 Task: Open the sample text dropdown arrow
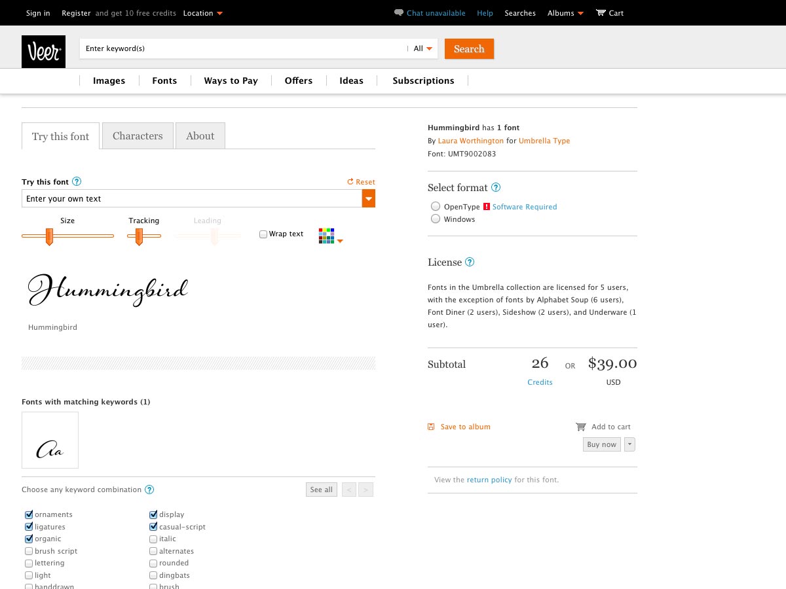click(x=369, y=198)
